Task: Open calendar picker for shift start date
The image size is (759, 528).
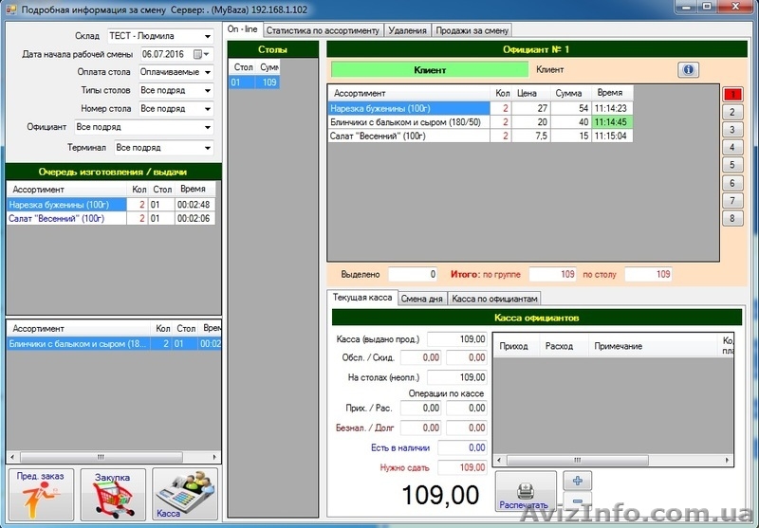Action: (x=198, y=54)
